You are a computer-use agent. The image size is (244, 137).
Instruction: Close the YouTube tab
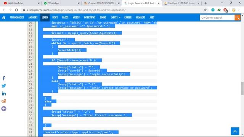point(39,3)
